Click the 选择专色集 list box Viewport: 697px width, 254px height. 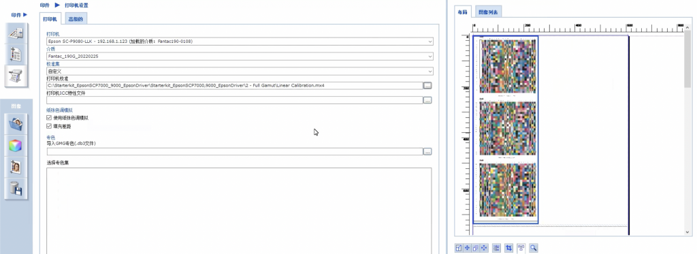point(239,211)
